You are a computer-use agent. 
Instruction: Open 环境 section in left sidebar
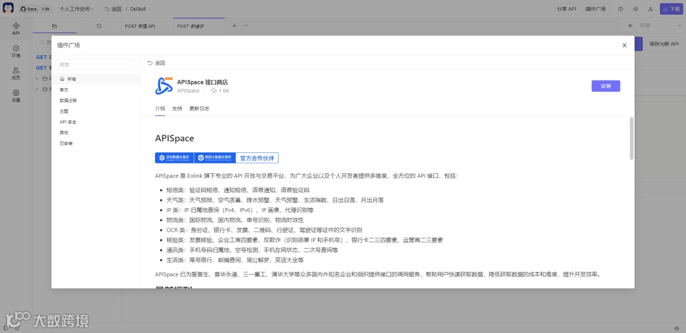[16, 51]
